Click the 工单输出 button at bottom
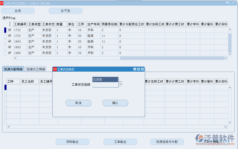The height and width of the screenshot is (149, 238). point(120,142)
